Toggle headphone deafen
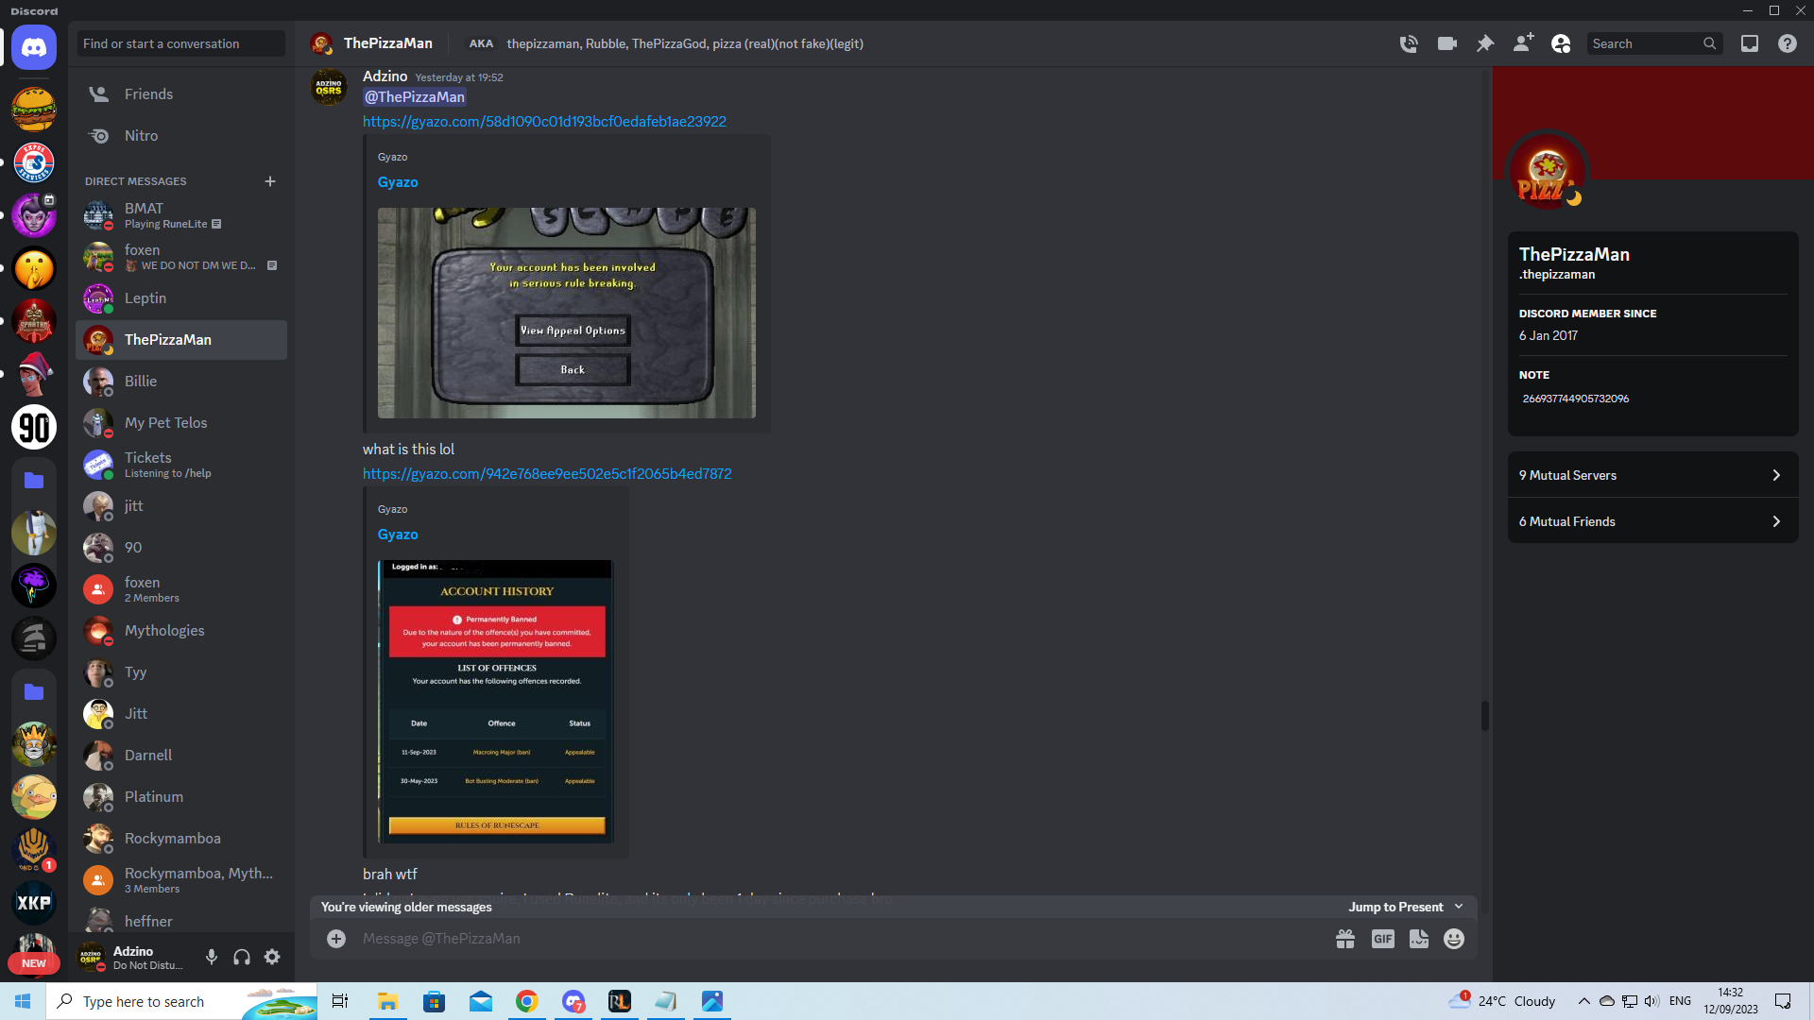The image size is (1814, 1020). pos(242,957)
